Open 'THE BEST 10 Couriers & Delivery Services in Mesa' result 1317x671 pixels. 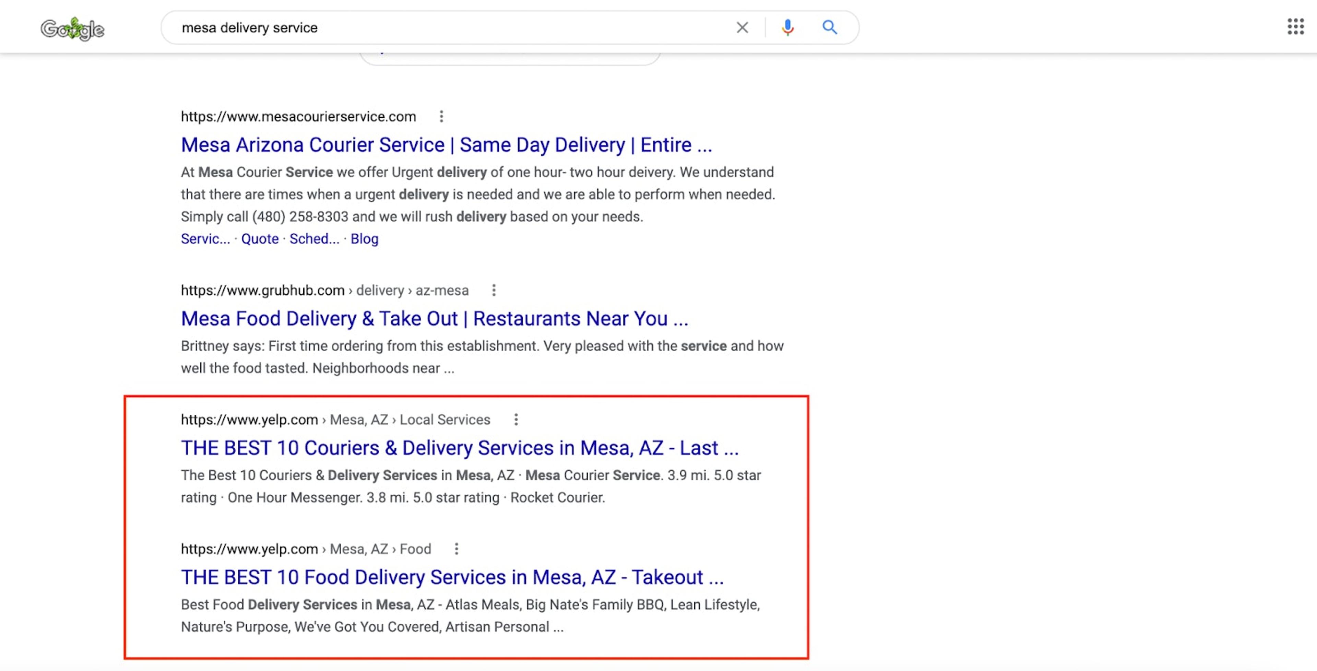460,448
